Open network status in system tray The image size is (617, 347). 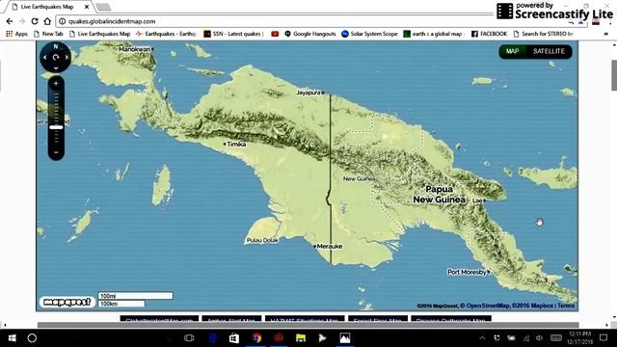tap(526, 338)
